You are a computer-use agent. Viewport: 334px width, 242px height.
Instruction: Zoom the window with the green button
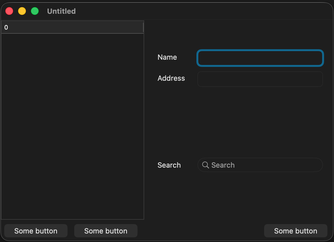click(x=35, y=11)
